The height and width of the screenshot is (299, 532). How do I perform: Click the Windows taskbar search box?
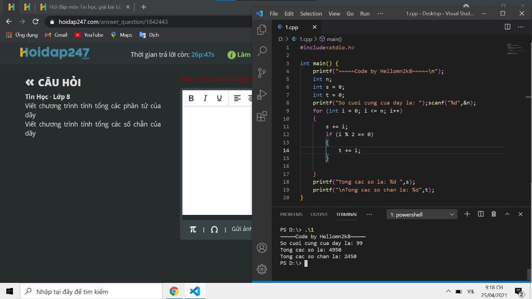91,291
